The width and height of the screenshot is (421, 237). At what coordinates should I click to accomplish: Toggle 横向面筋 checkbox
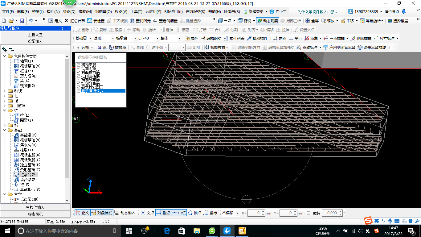point(78,65)
